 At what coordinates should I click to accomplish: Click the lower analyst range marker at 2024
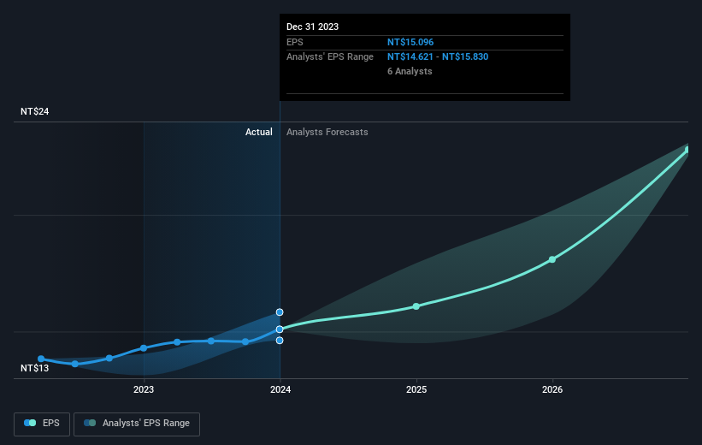point(280,341)
